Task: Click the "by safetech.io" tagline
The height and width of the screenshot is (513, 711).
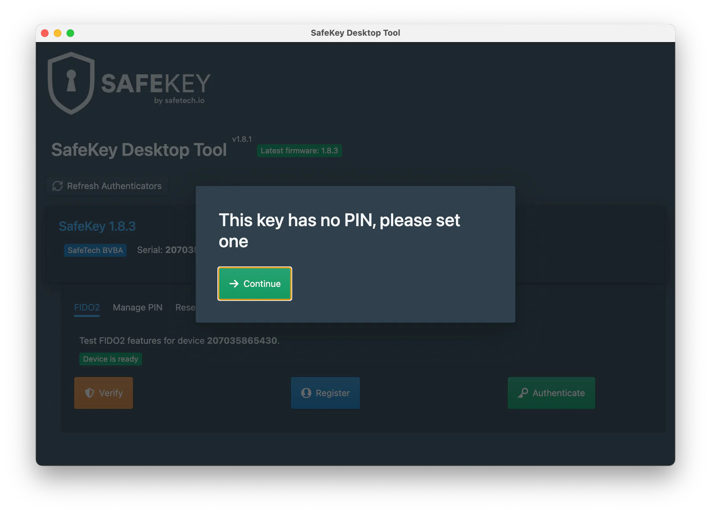Action: pyautogui.click(x=179, y=100)
